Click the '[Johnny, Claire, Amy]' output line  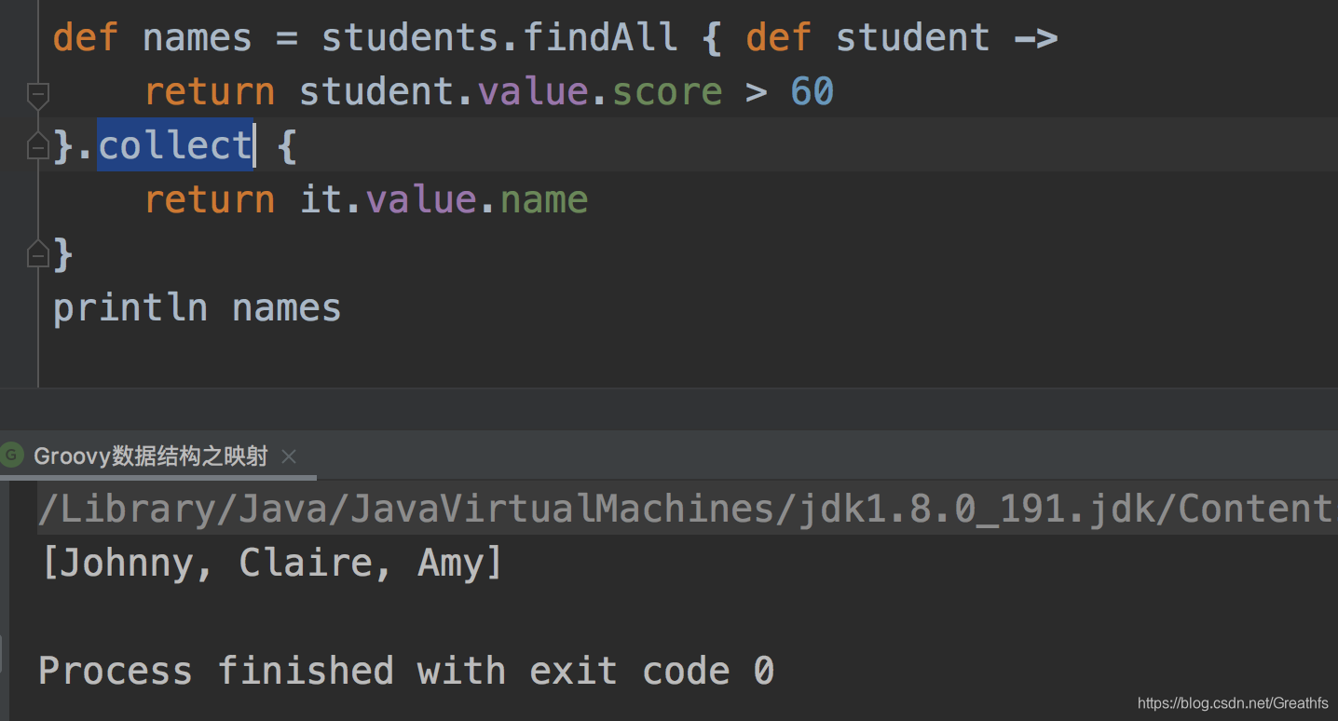coord(272,564)
